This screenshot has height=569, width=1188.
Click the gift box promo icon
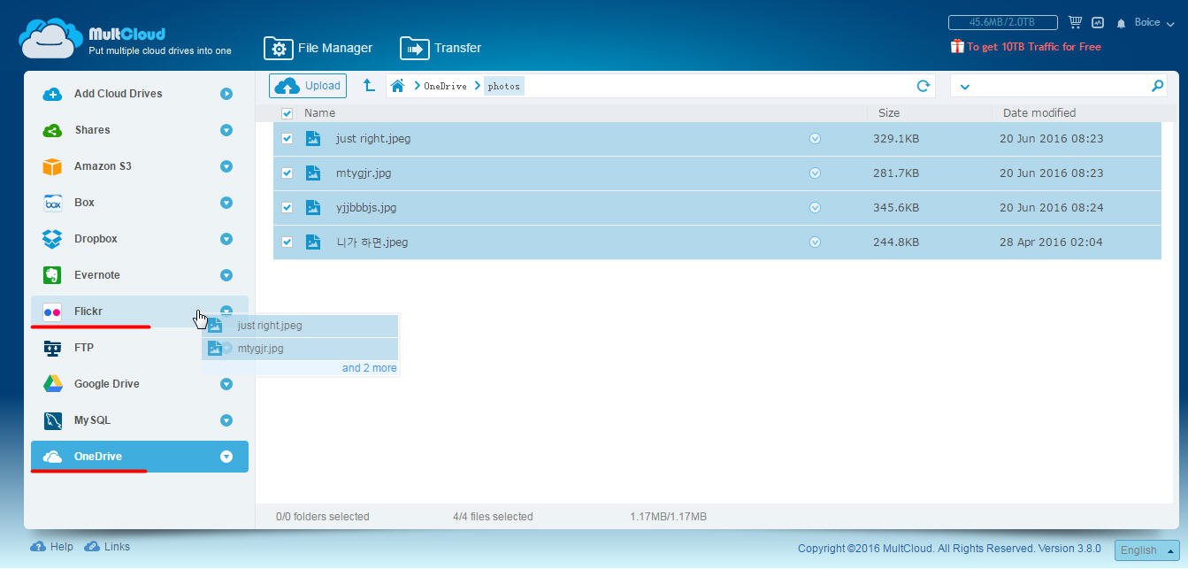957,46
